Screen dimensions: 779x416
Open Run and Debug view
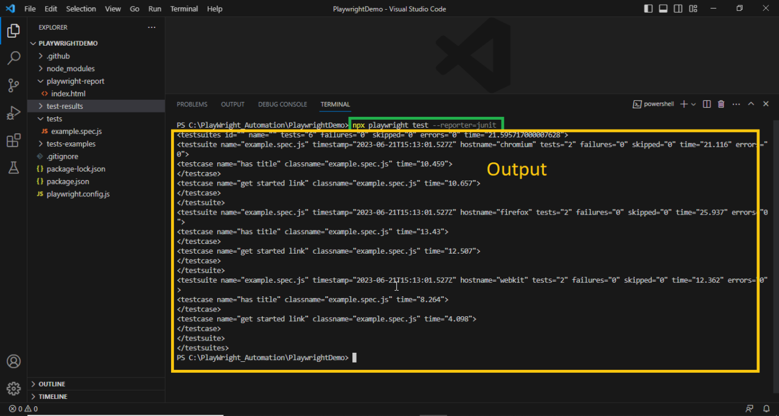(x=13, y=113)
